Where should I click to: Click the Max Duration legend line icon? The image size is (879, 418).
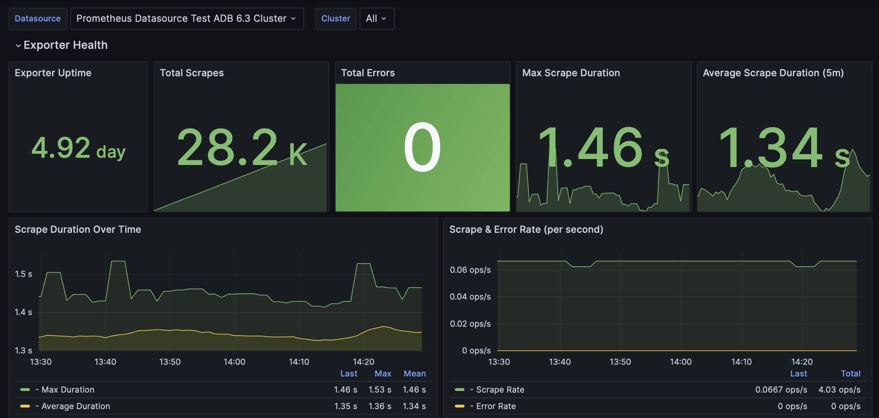(x=25, y=389)
